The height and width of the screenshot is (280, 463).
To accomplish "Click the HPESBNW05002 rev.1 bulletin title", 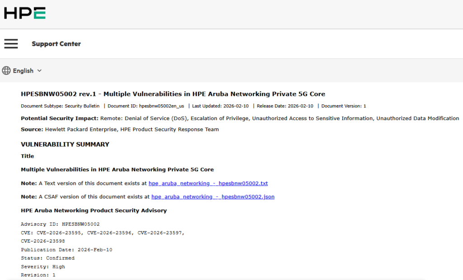I will [173, 94].
